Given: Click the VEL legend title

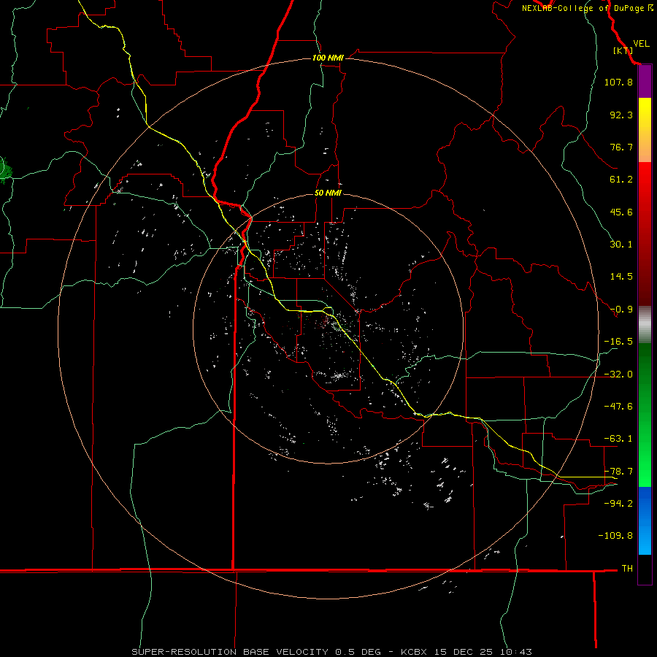Looking at the screenshot, I should click(641, 44).
